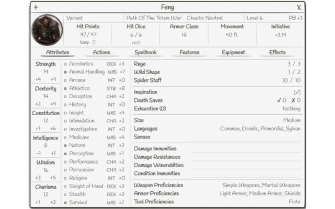Enable Stealth proficiency dot

pyautogui.click(x=66, y=194)
